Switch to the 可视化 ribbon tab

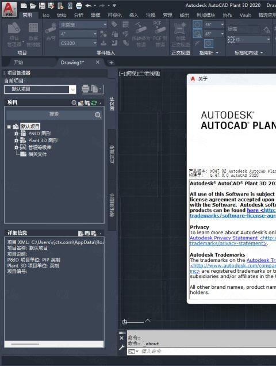click(x=114, y=16)
